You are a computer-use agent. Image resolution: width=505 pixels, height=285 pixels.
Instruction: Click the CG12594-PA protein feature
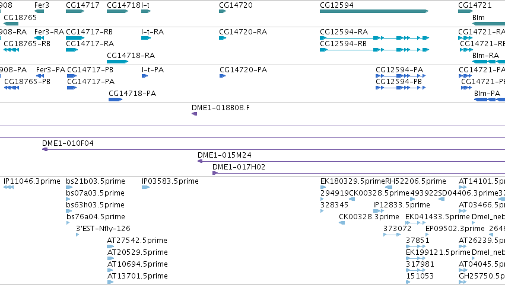coord(401,76)
